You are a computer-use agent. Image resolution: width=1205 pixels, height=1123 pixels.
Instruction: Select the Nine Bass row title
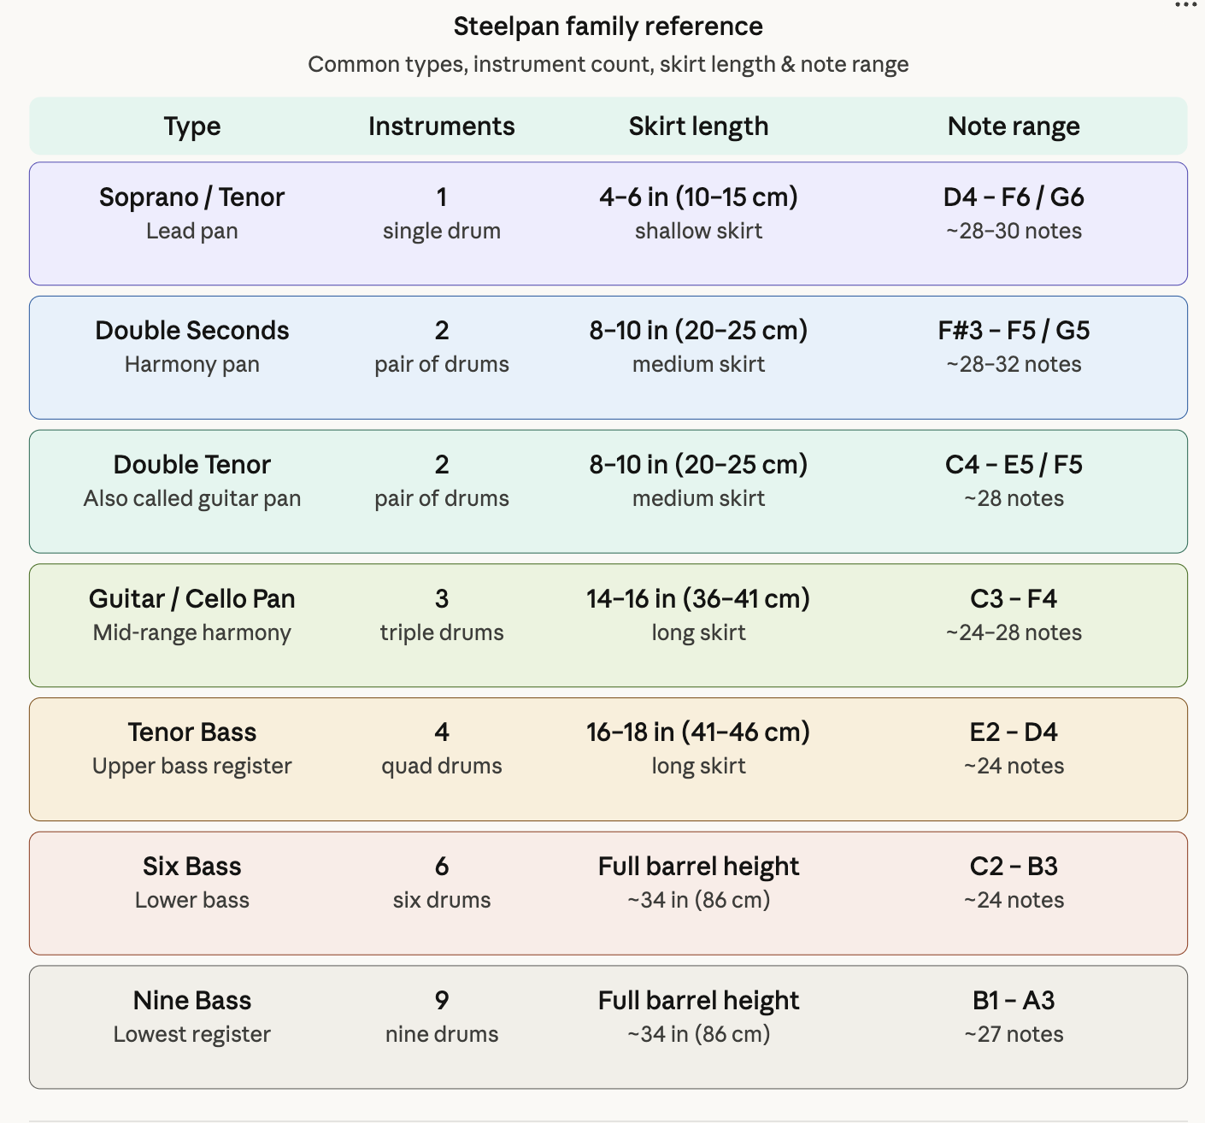tap(192, 1001)
